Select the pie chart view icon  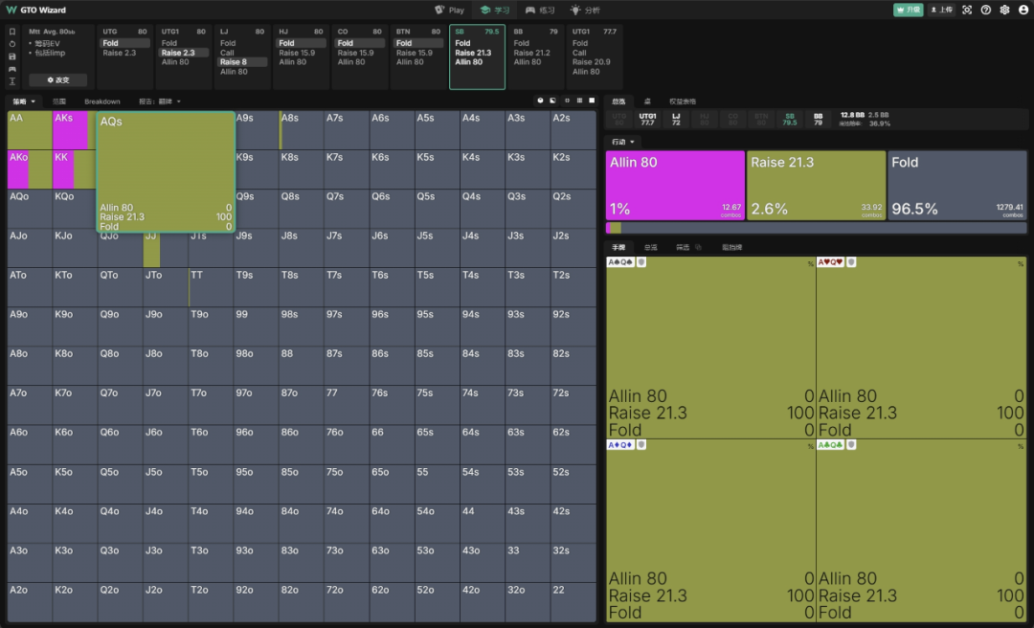(540, 101)
